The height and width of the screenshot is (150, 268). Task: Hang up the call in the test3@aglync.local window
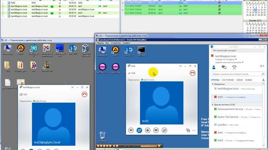point(85,95)
